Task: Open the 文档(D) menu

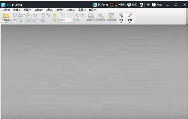Action: point(38,10)
